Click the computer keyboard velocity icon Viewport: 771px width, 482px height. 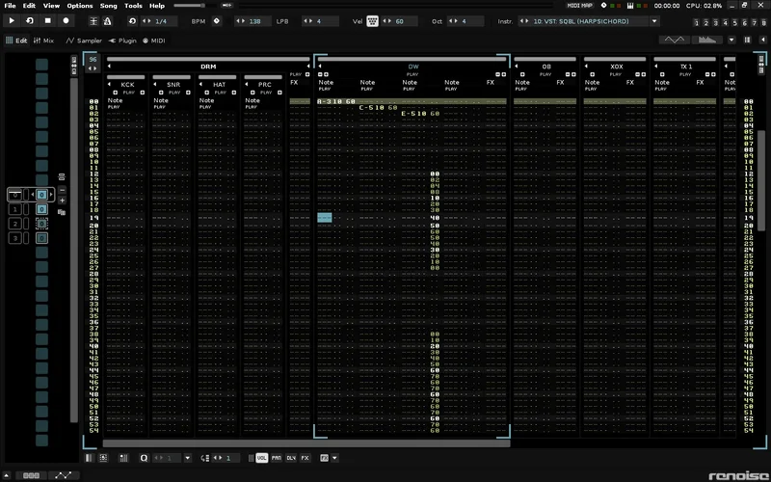(x=372, y=20)
